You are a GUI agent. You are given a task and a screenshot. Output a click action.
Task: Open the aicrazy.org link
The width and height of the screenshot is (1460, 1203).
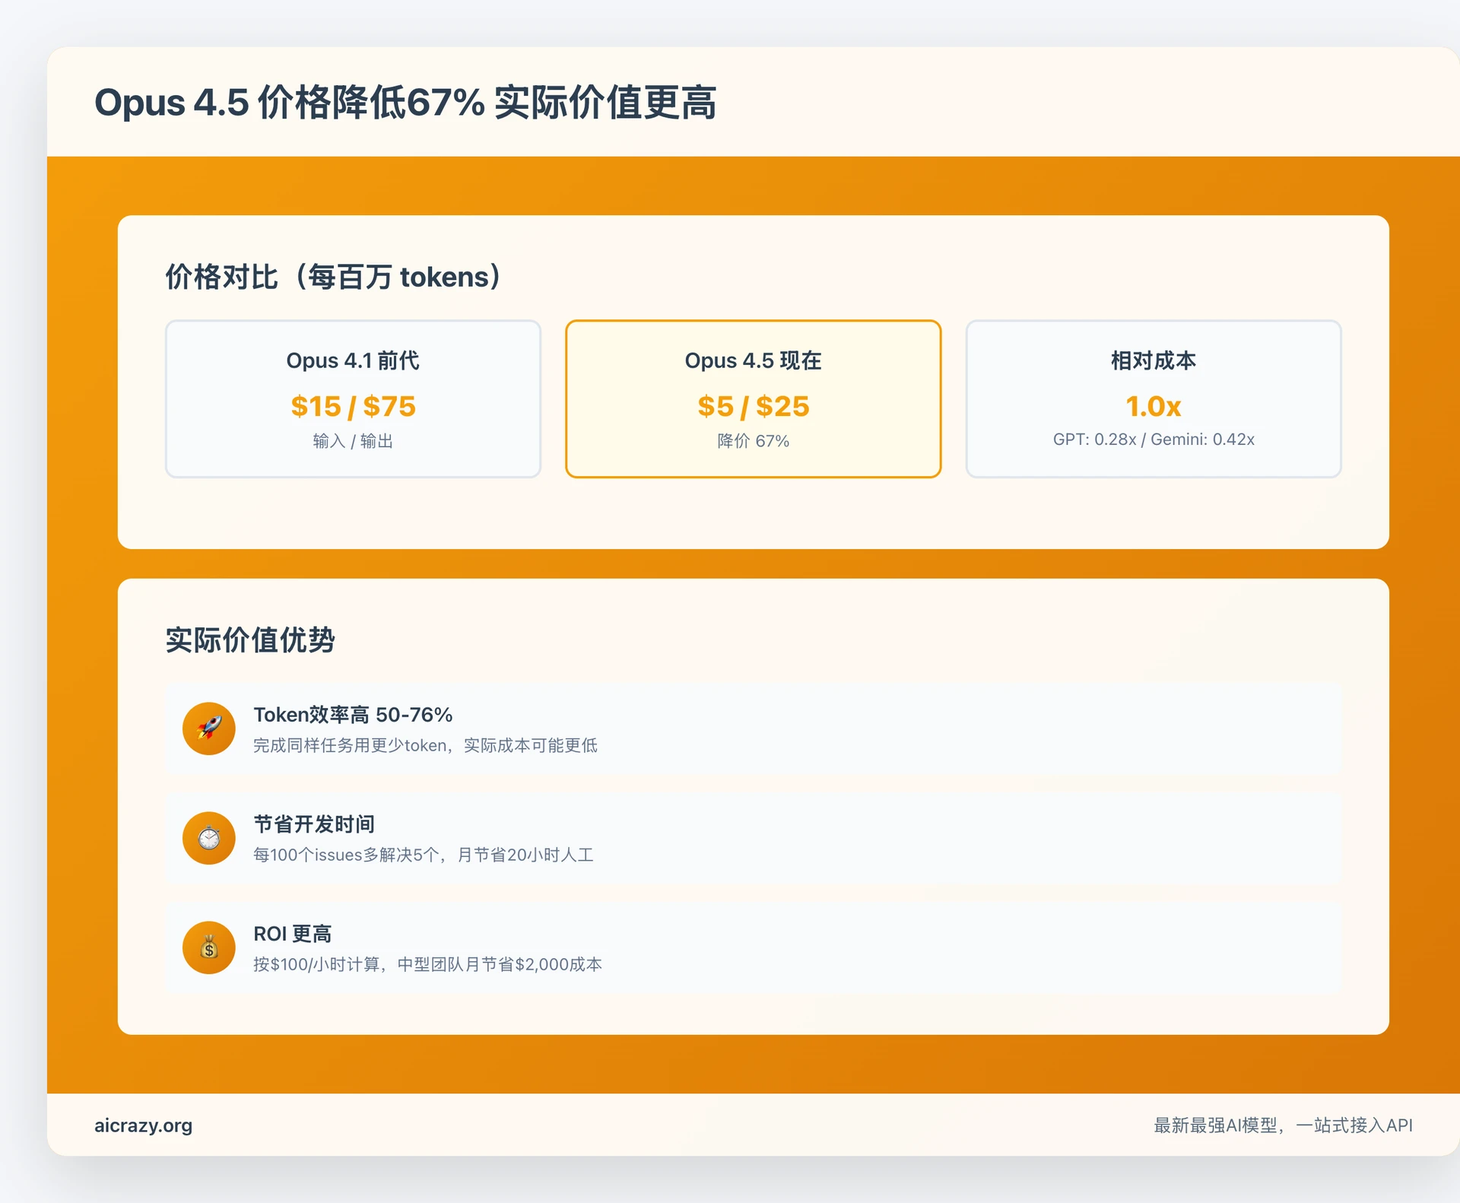[x=142, y=1125]
